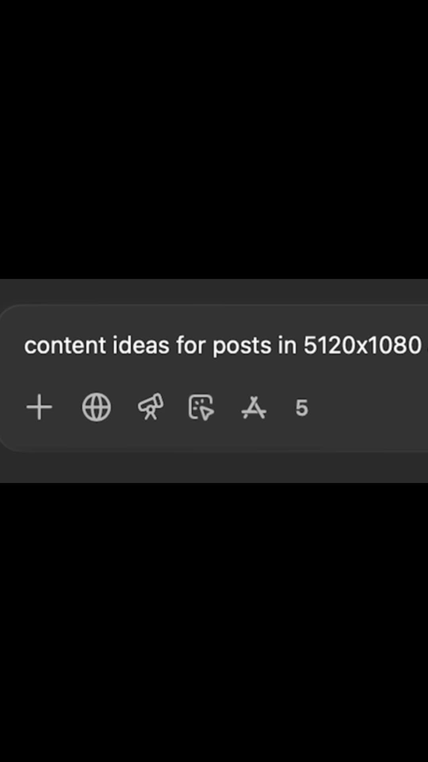Click the text "5120x1080" in the prompt
428x762 pixels.
(x=362, y=345)
